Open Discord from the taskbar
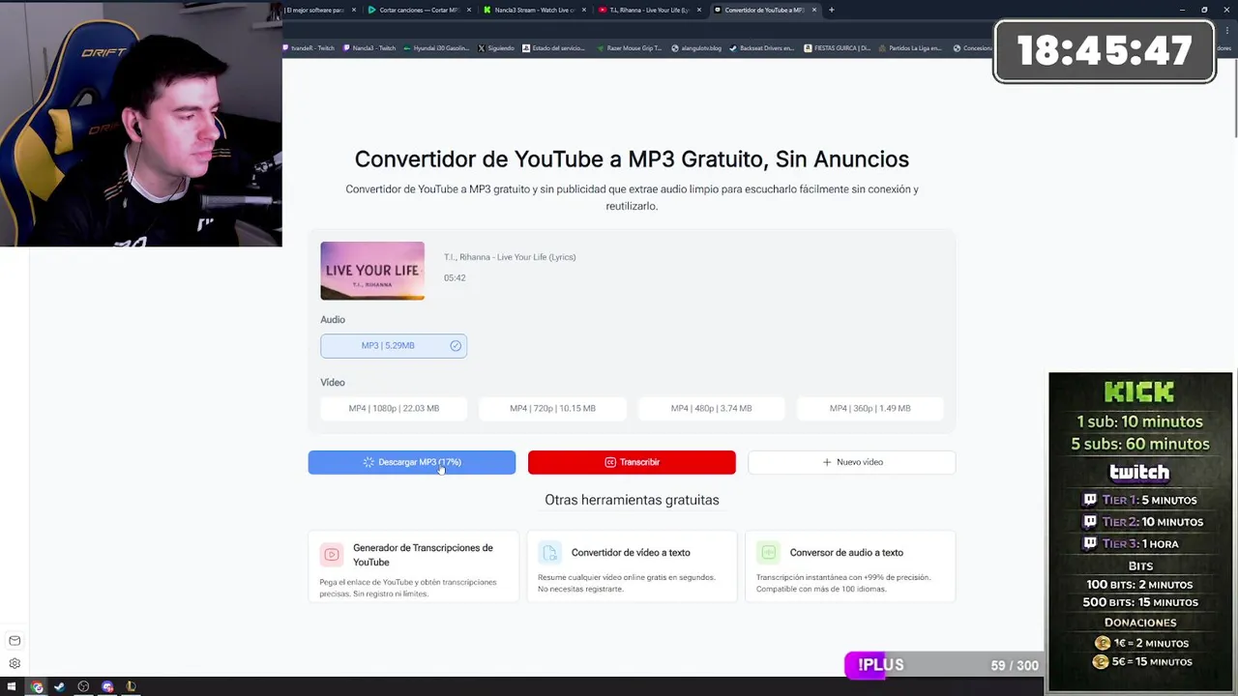1238x696 pixels. (x=107, y=687)
